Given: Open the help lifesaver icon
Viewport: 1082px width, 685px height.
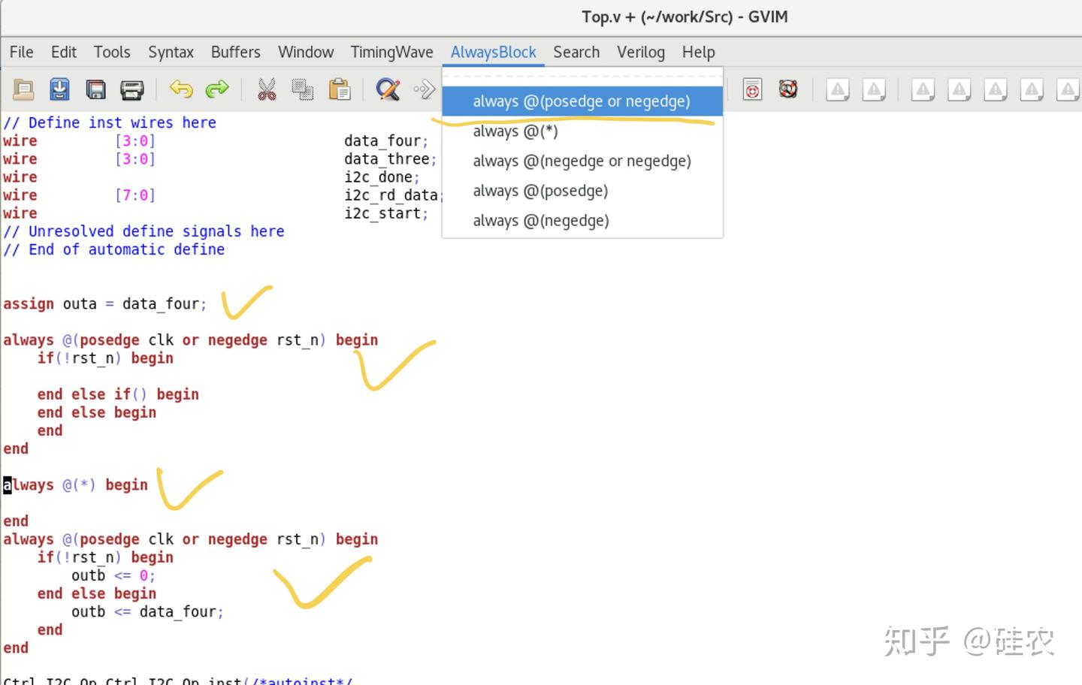Looking at the screenshot, I should 787,89.
